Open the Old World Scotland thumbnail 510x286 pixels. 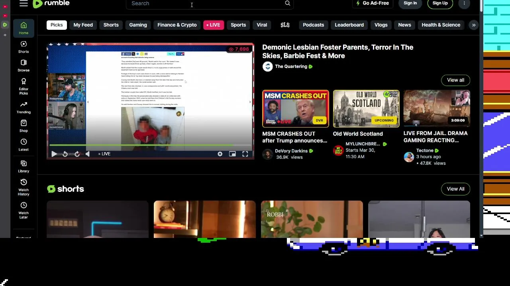point(366,109)
